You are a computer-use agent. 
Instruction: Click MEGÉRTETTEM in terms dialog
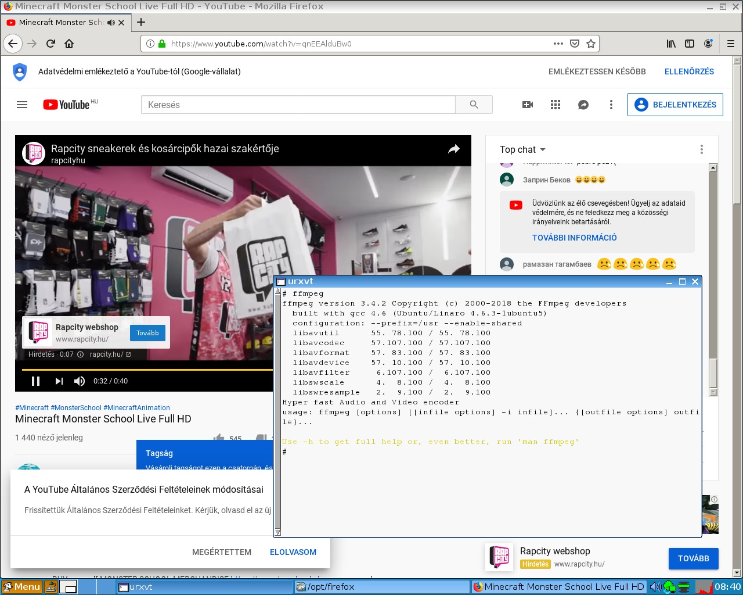[x=222, y=552]
